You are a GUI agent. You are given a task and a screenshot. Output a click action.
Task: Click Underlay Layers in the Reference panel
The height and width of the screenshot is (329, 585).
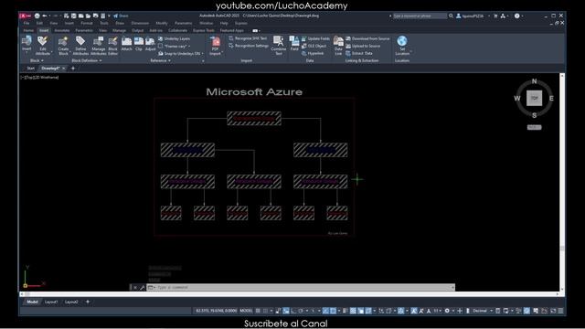click(175, 38)
